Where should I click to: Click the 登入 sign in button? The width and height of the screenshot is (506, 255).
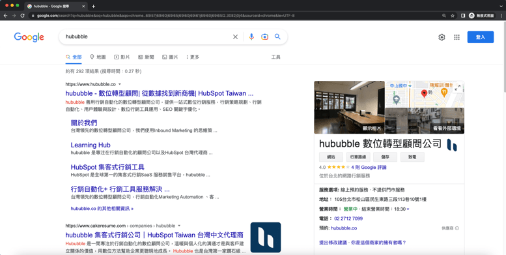point(481,37)
